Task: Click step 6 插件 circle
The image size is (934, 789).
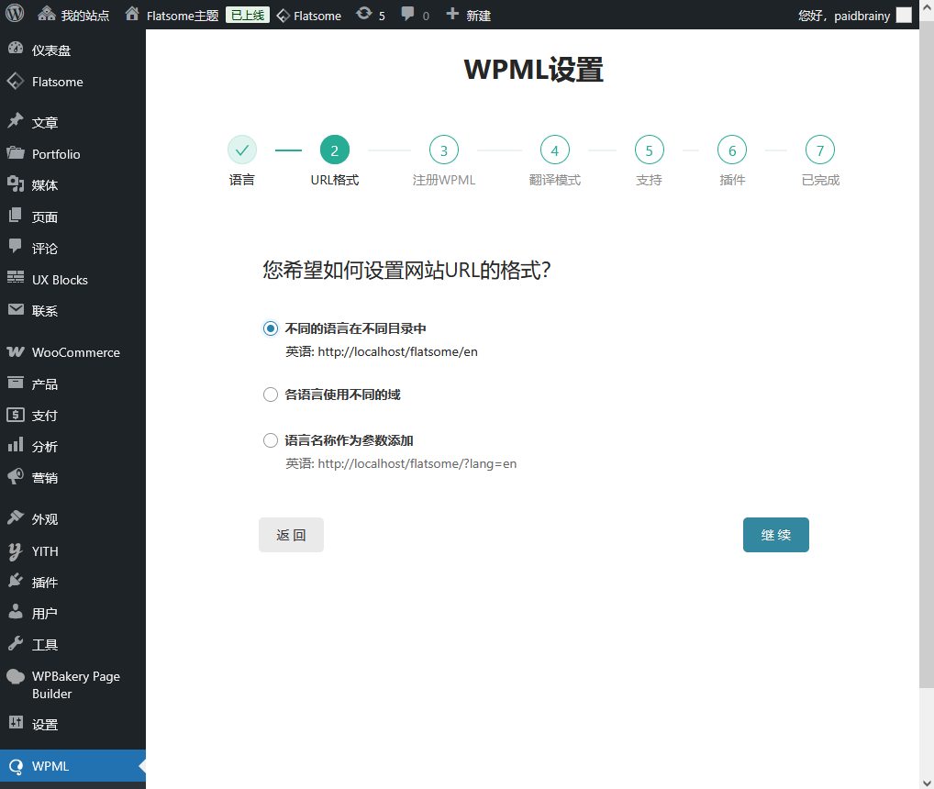Action: click(x=732, y=150)
